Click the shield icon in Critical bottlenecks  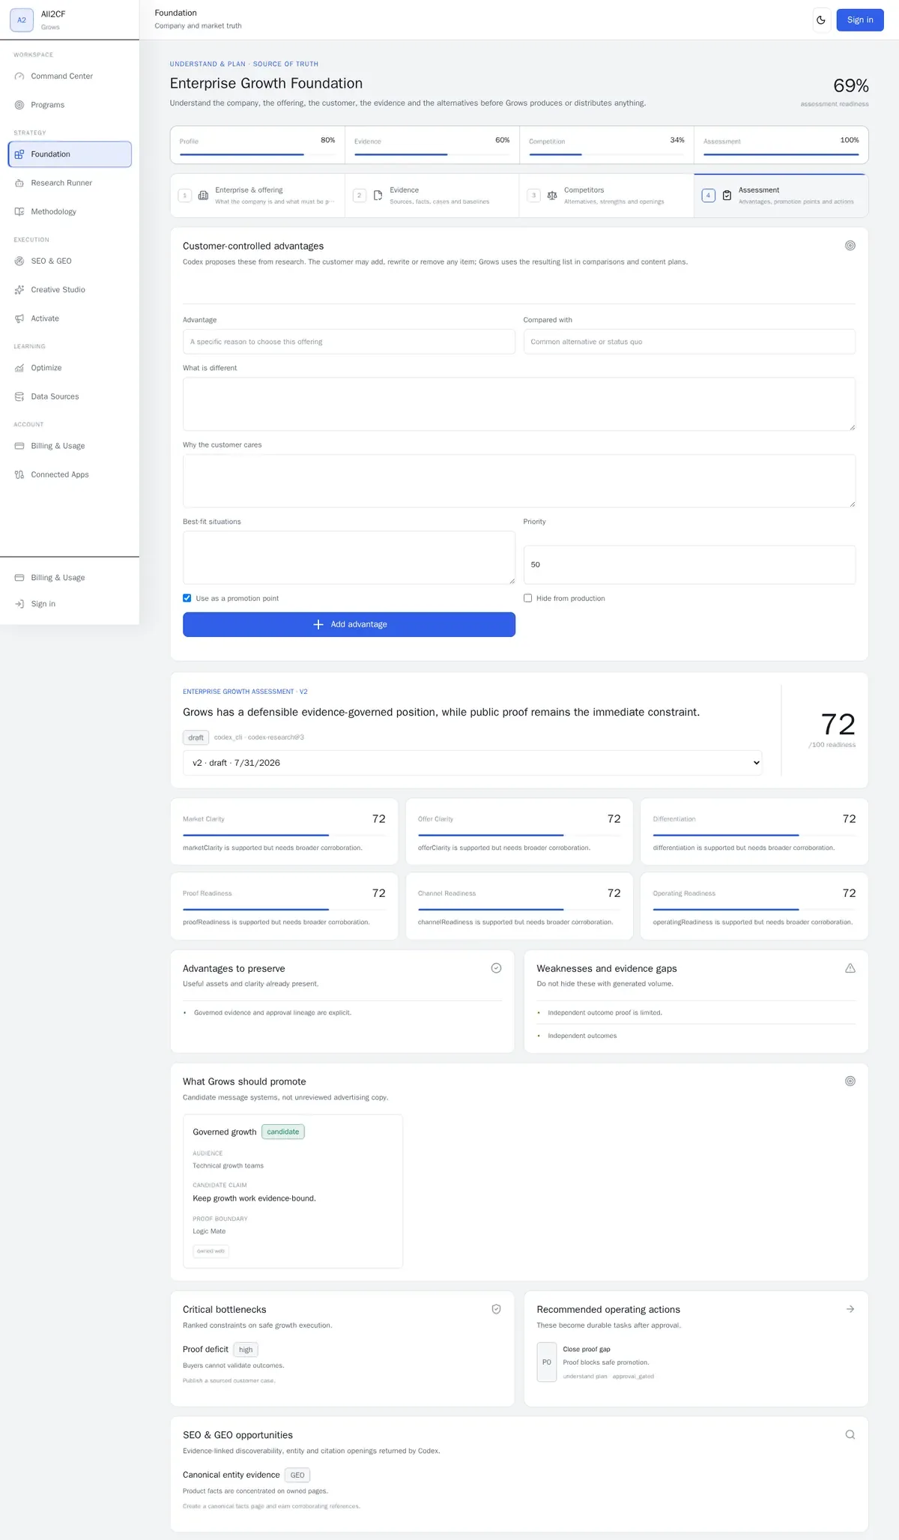pos(496,1309)
